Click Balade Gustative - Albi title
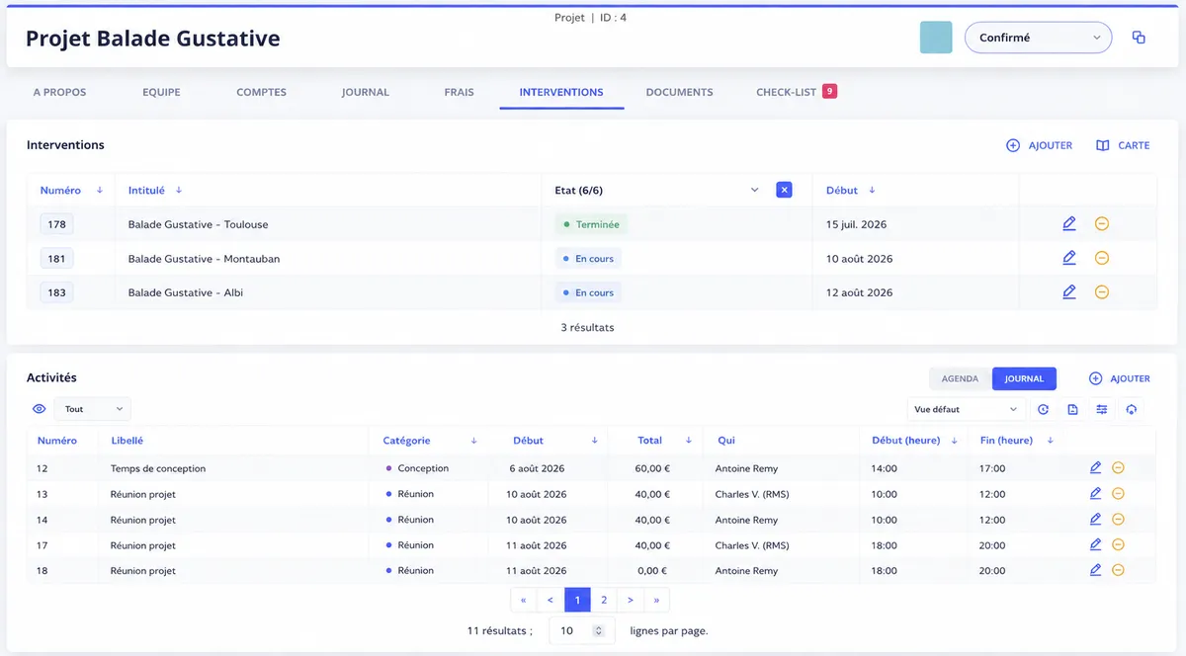 click(x=186, y=292)
